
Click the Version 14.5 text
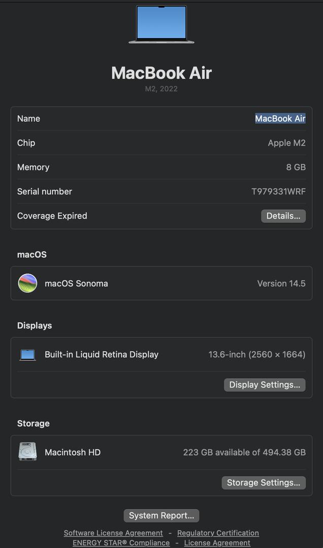click(281, 284)
